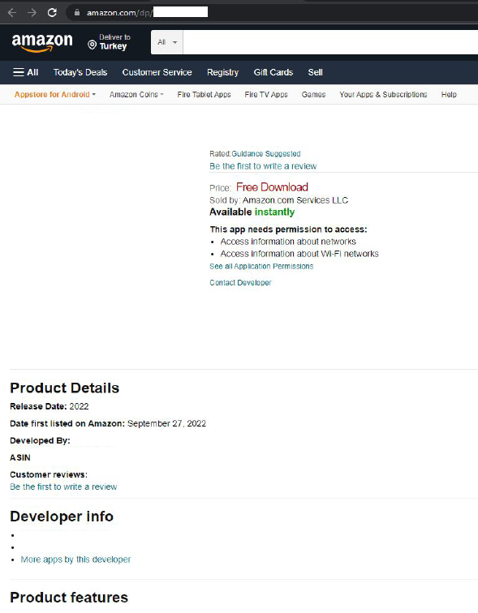Open Gift Cards
This screenshot has width=478, height=613.
[273, 72]
